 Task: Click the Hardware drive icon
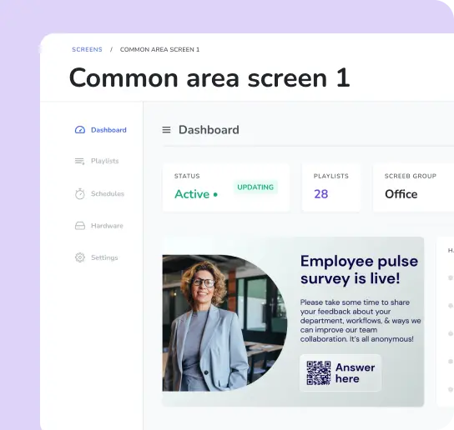[80, 226]
